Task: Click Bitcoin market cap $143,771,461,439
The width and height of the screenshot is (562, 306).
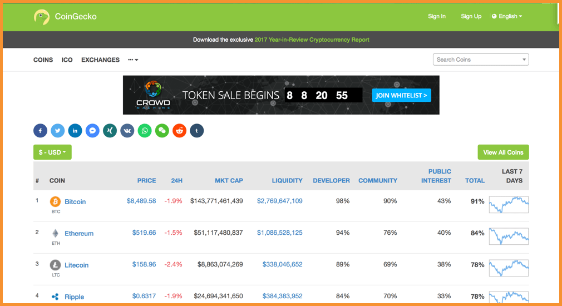Action: 216,201
